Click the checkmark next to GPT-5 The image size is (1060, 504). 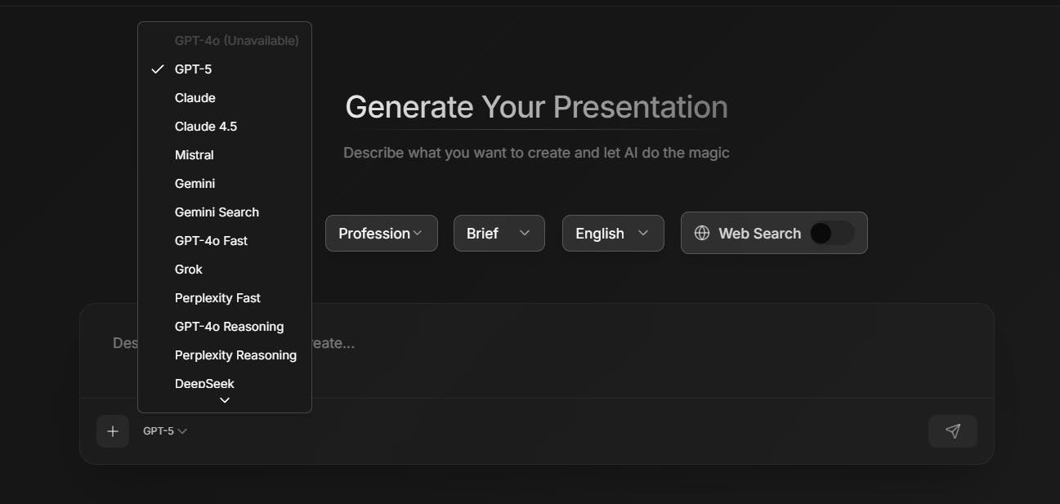pyautogui.click(x=158, y=69)
